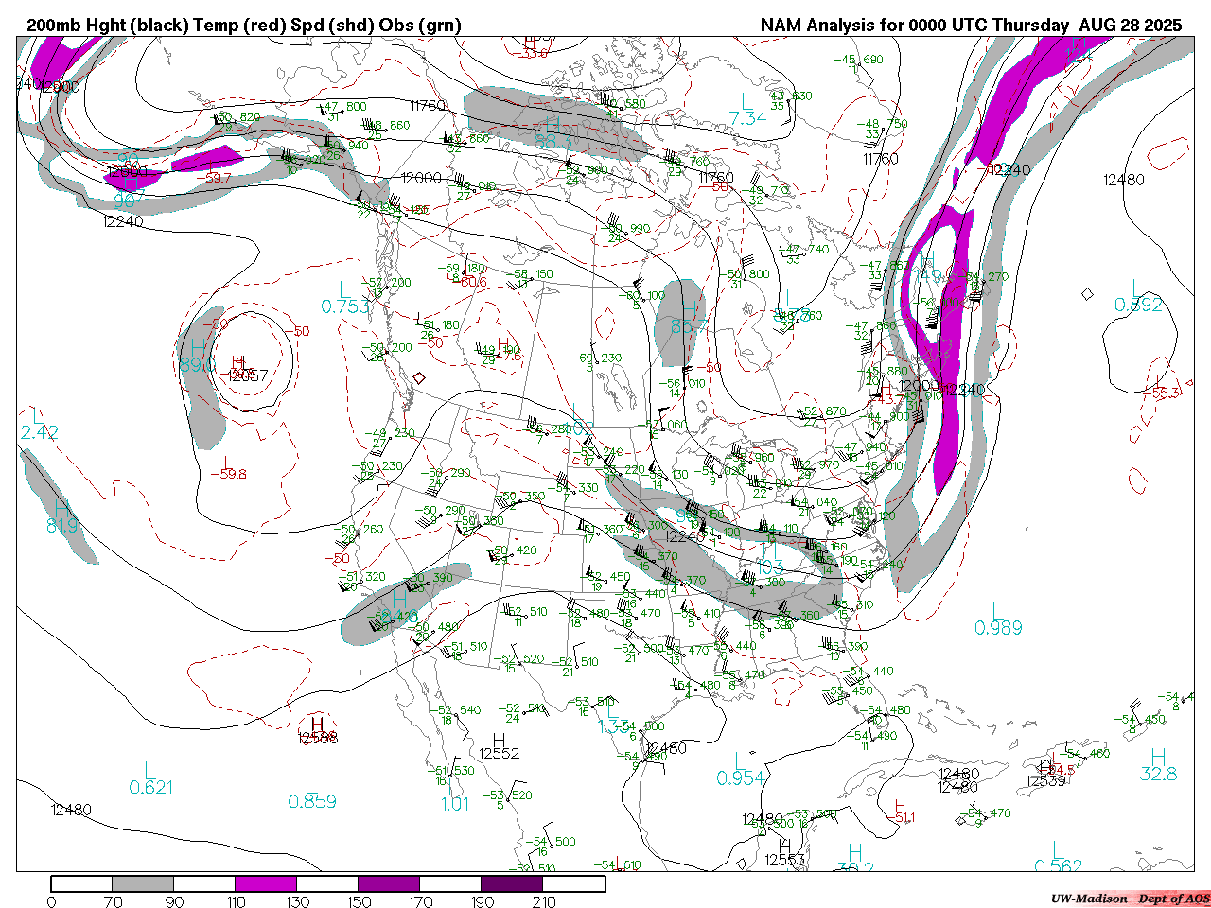The height and width of the screenshot is (908, 1211).
Task: Select the H 12552 height maximum marker
Action: 499,746
